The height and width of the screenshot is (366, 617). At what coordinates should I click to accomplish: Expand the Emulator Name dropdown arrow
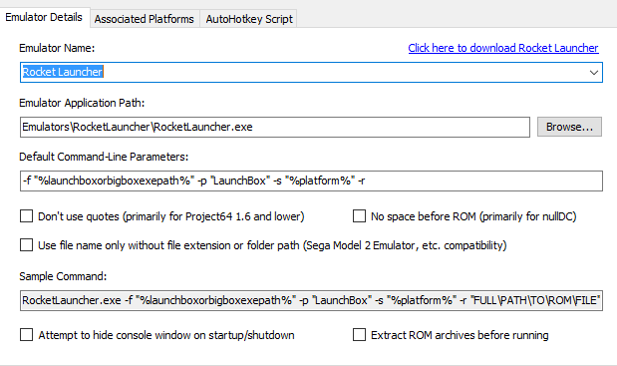click(594, 73)
